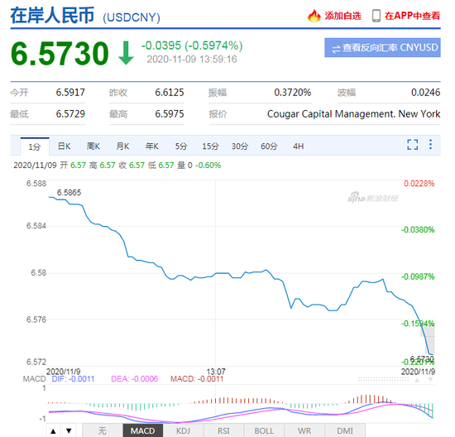455x437 pixels.
Task: Switch indicator to BOLL
Action: [264, 430]
